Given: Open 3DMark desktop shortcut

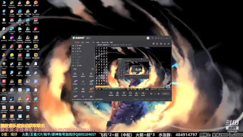Looking at the screenshot, I should coord(4,47).
